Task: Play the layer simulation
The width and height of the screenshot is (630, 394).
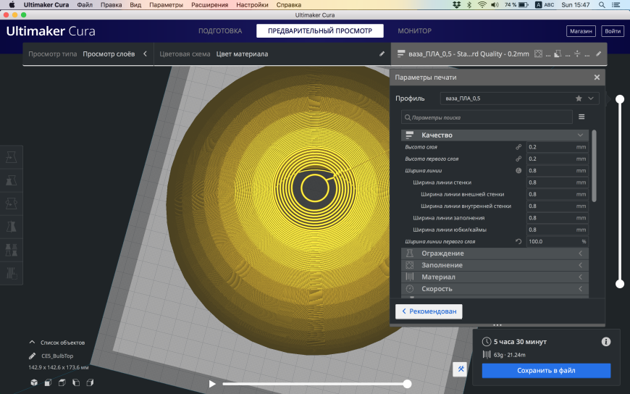Action: coord(212,384)
